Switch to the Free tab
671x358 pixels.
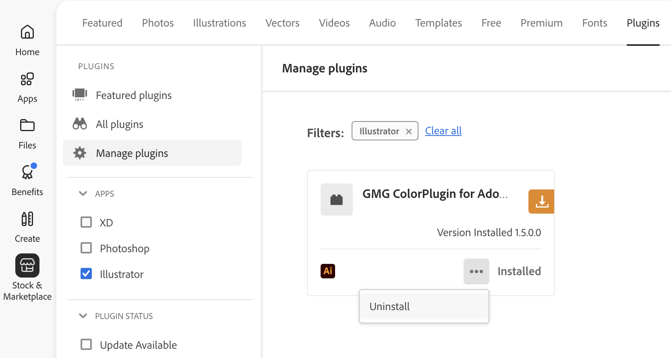pyautogui.click(x=491, y=23)
